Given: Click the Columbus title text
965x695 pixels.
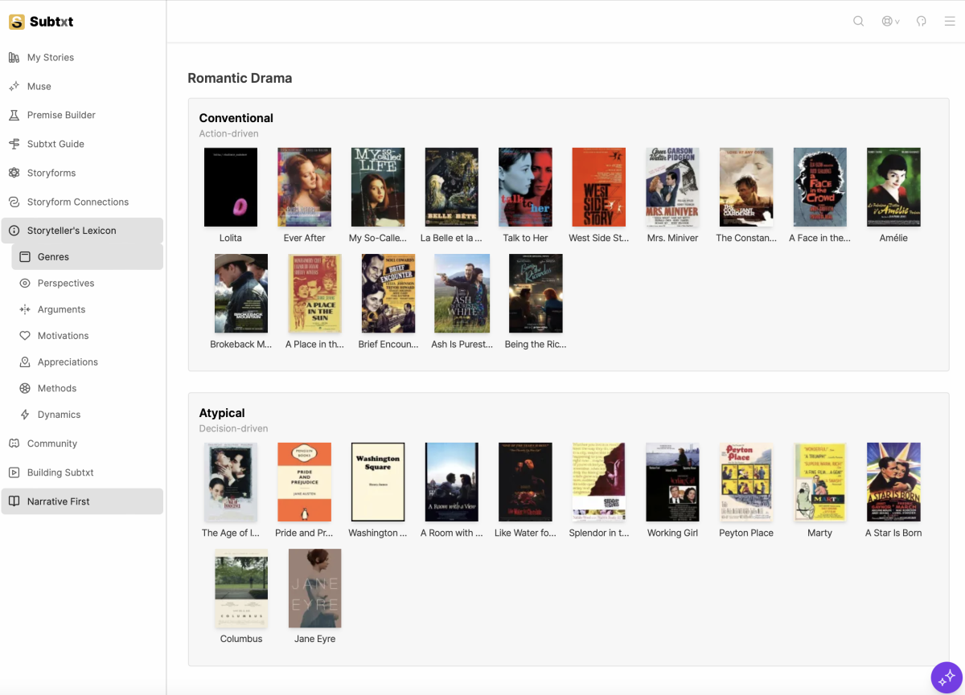Looking at the screenshot, I should click(241, 639).
